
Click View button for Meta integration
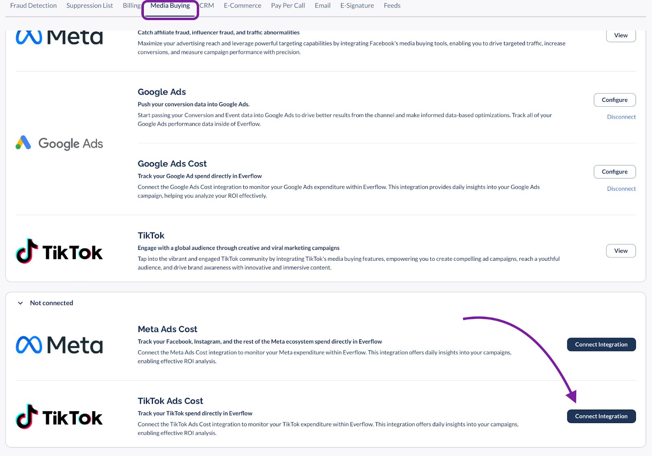click(621, 35)
